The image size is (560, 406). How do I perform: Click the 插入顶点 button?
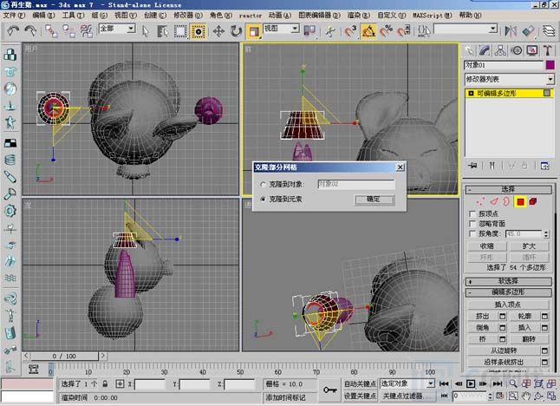point(508,304)
